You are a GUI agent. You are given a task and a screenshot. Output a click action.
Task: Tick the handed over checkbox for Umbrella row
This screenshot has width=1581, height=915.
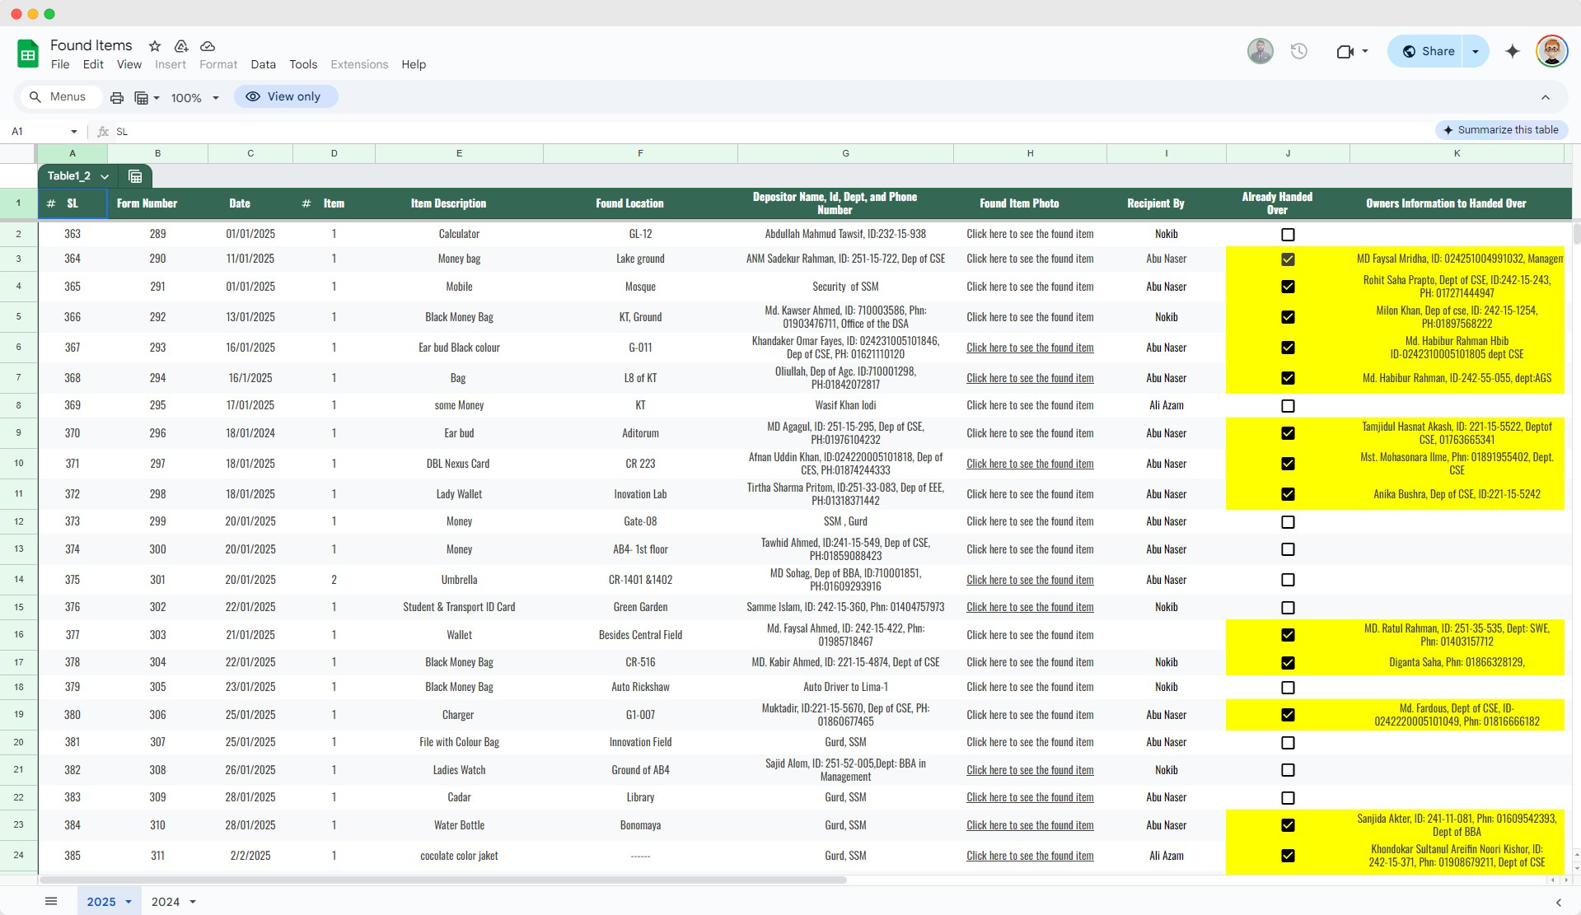(1288, 580)
